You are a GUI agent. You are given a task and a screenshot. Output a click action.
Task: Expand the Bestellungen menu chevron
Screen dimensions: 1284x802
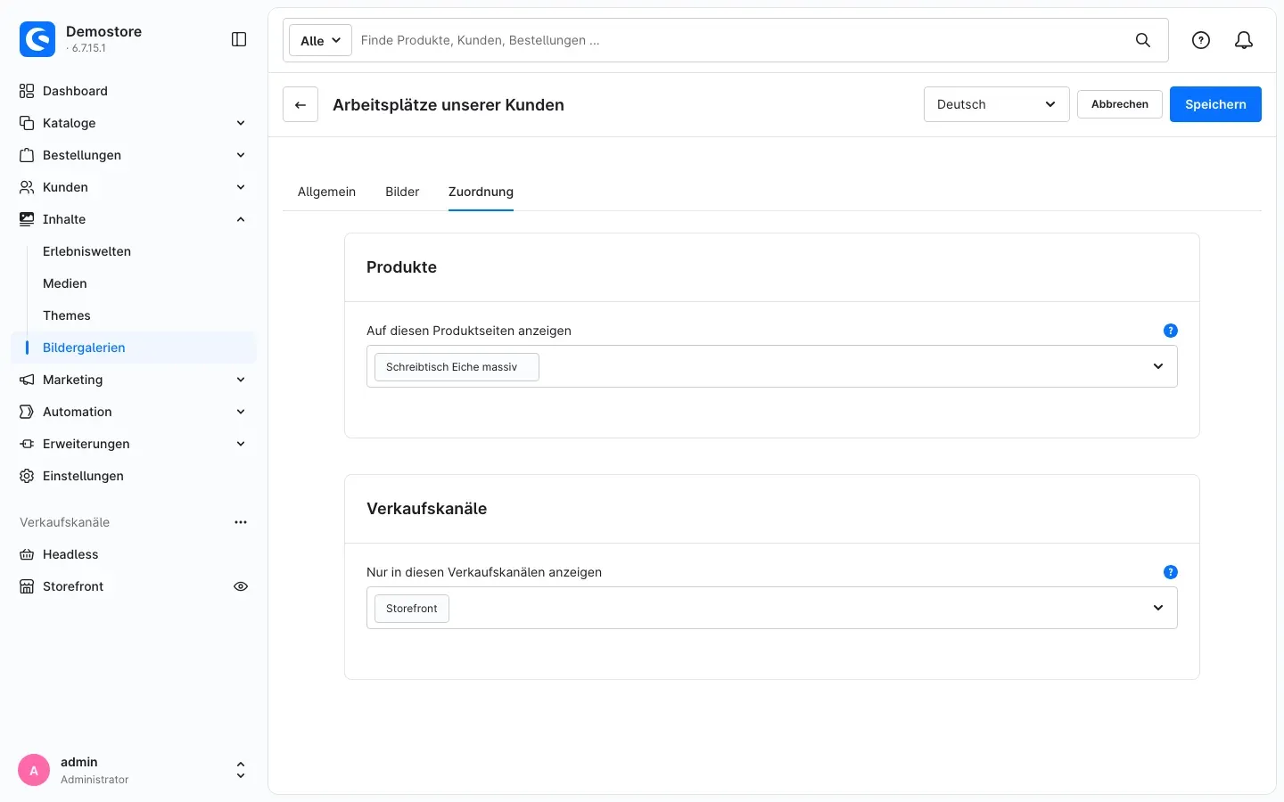(x=241, y=155)
